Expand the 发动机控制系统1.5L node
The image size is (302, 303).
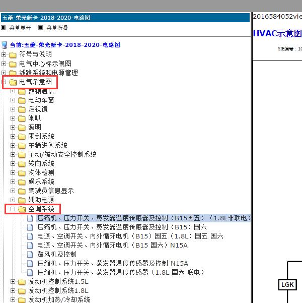tap(13, 282)
